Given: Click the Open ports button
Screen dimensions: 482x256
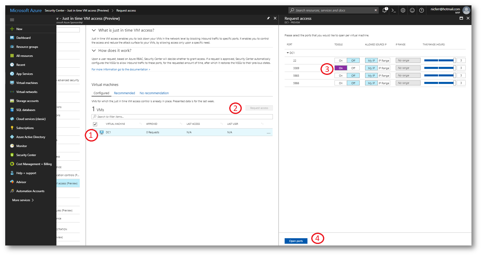Looking at the screenshot, I should (x=296, y=241).
